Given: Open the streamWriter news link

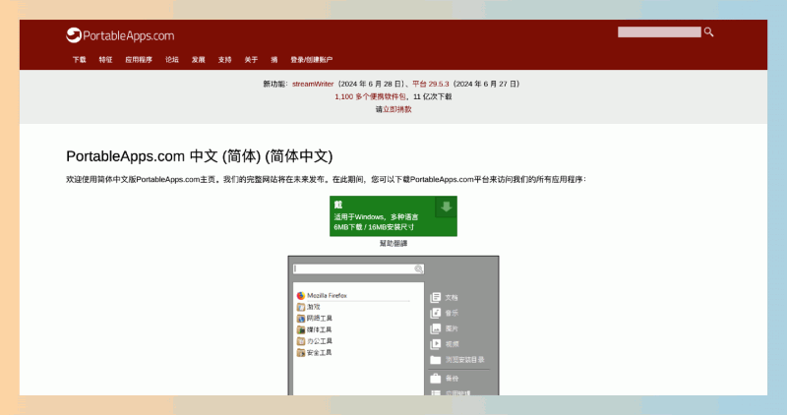Looking at the screenshot, I should pyautogui.click(x=313, y=84).
